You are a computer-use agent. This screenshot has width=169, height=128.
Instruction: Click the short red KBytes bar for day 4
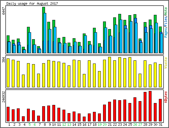pyautogui.click(x=23, y=119)
